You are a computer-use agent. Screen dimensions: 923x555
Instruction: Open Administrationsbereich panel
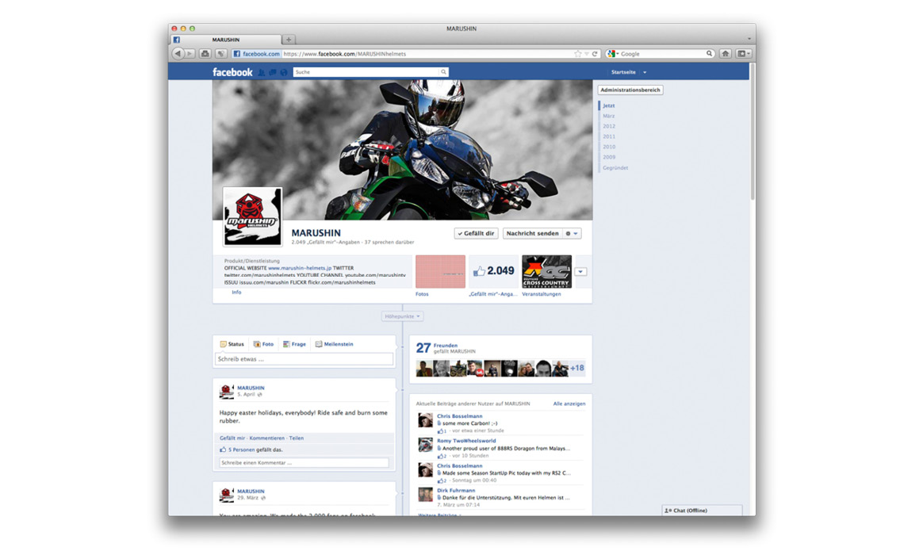(630, 90)
